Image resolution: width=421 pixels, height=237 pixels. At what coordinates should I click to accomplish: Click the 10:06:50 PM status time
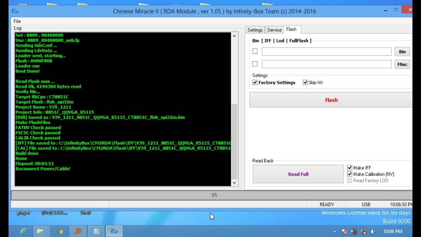(x=401, y=204)
